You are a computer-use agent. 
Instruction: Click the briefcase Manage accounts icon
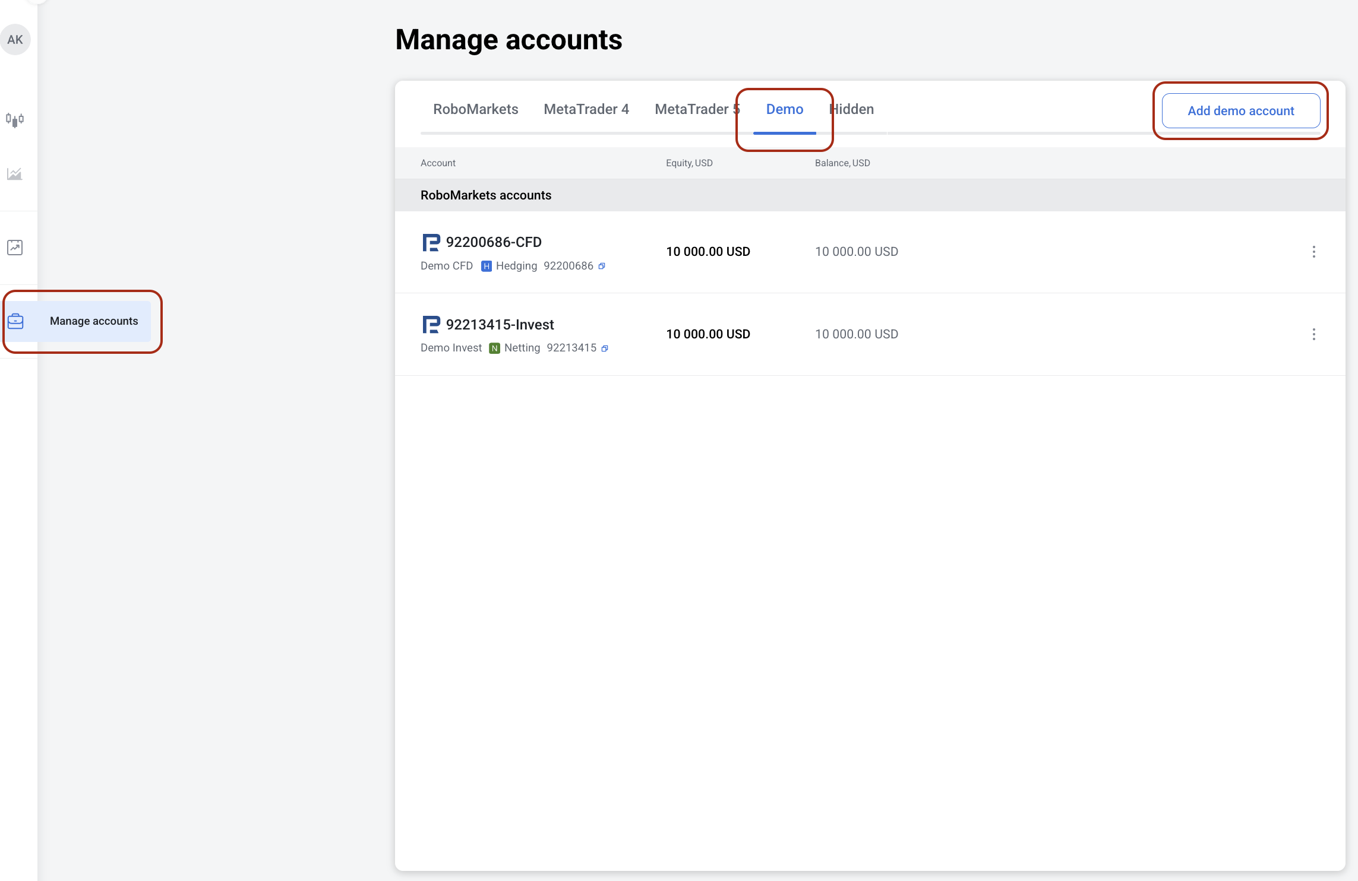(15, 321)
